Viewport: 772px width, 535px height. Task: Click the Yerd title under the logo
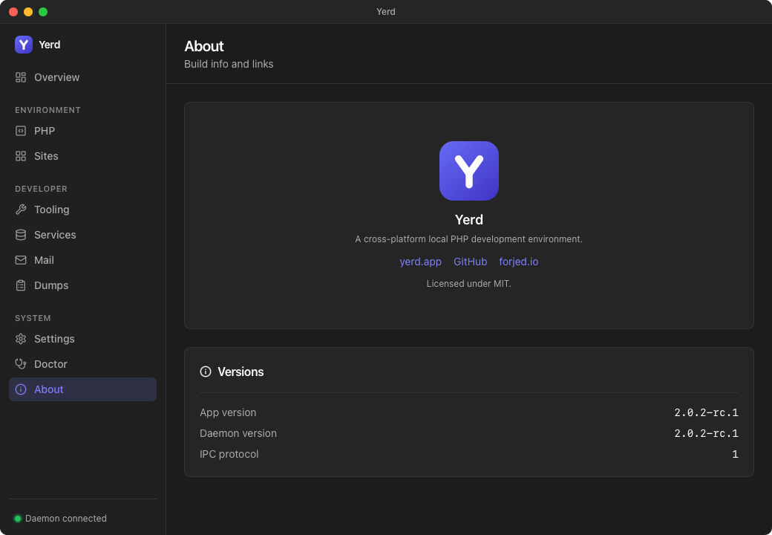468,220
